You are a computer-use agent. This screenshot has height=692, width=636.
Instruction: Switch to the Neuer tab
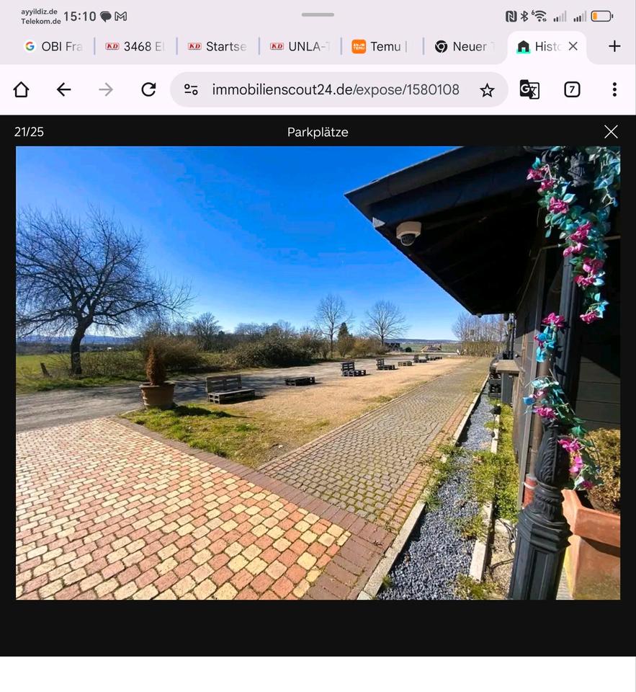[464, 46]
